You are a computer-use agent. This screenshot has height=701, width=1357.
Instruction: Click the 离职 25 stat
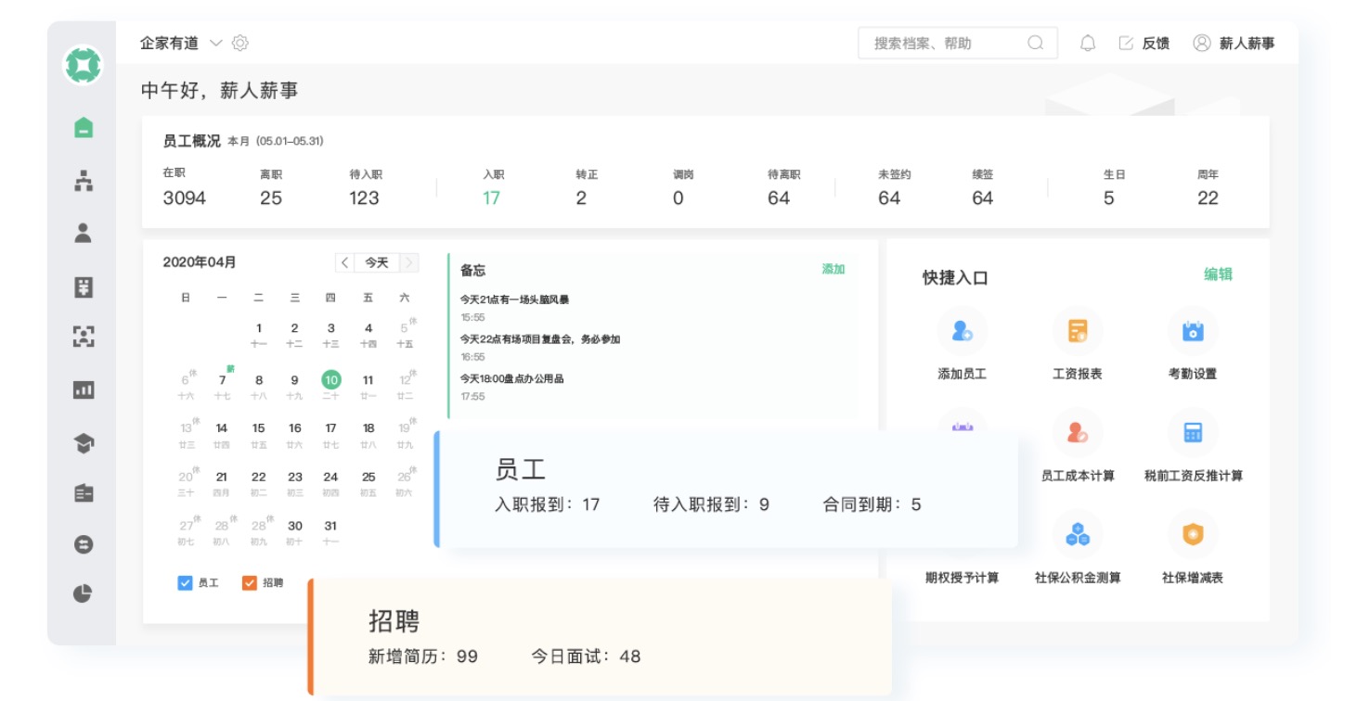(271, 188)
